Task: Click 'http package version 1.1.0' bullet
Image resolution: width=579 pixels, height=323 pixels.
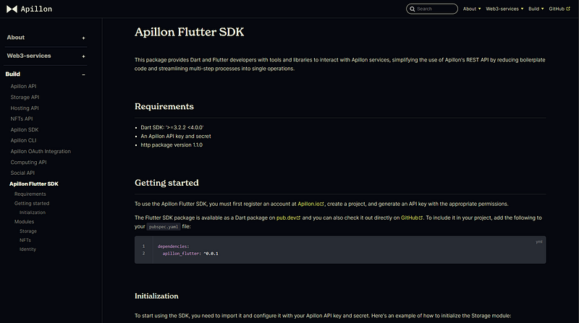Action: click(x=172, y=145)
